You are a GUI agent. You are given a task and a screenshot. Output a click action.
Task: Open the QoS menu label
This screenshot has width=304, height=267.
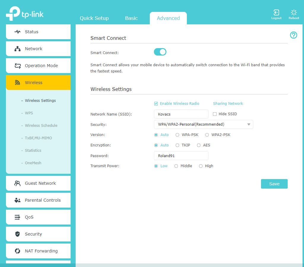point(29,217)
